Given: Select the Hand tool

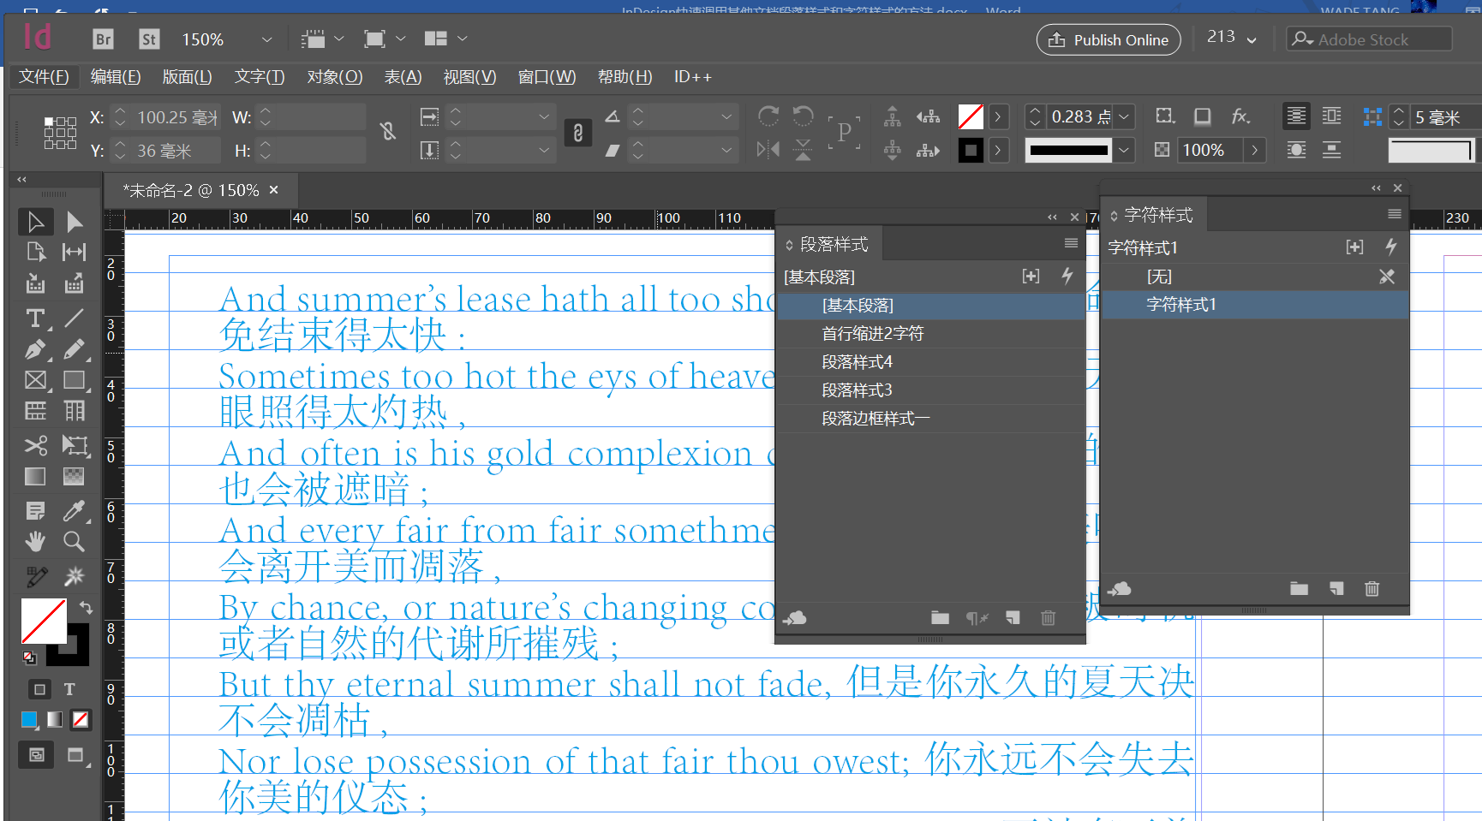Looking at the screenshot, I should (x=35, y=541).
